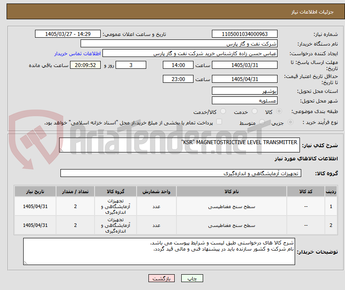Click the public announcement date field
345x290 pixels.
(68, 34)
